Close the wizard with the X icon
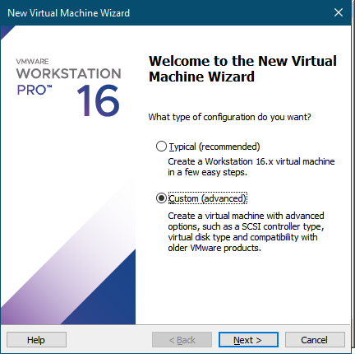The height and width of the screenshot is (354, 355). pyautogui.click(x=339, y=12)
